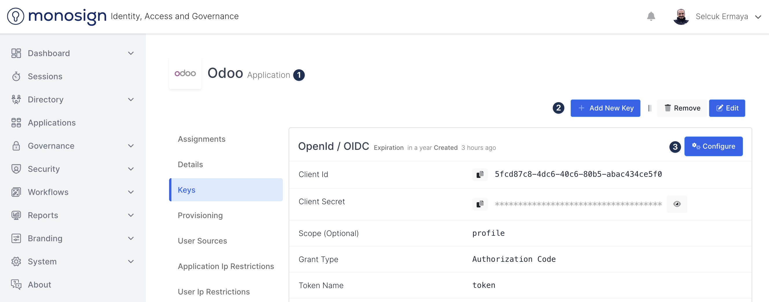Click the notification bell icon
Viewport: 769px width, 302px height.
click(651, 16)
